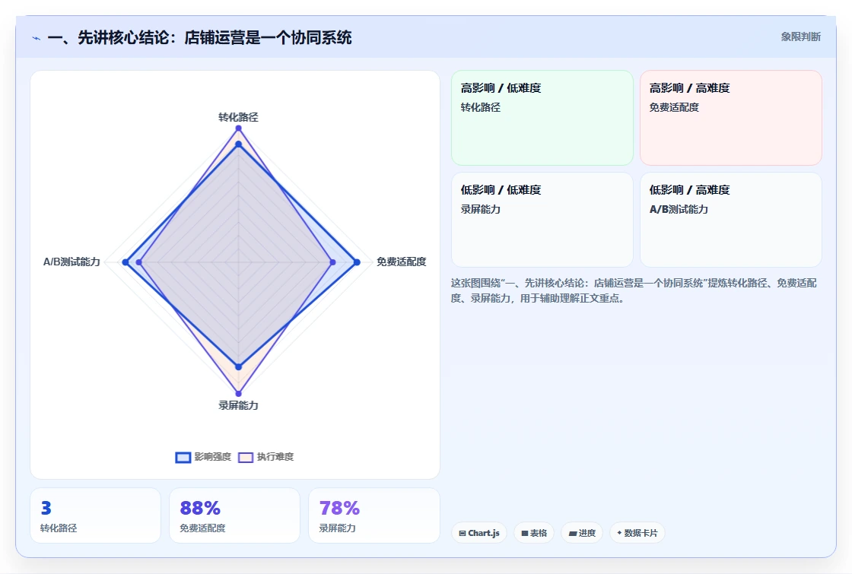
Task: Click the 88% 免费适配度 stat card
Action: pos(235,515)
